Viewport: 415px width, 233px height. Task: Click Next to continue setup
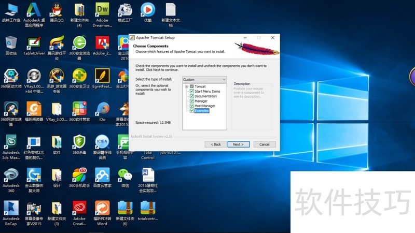[x=239, y=144]
